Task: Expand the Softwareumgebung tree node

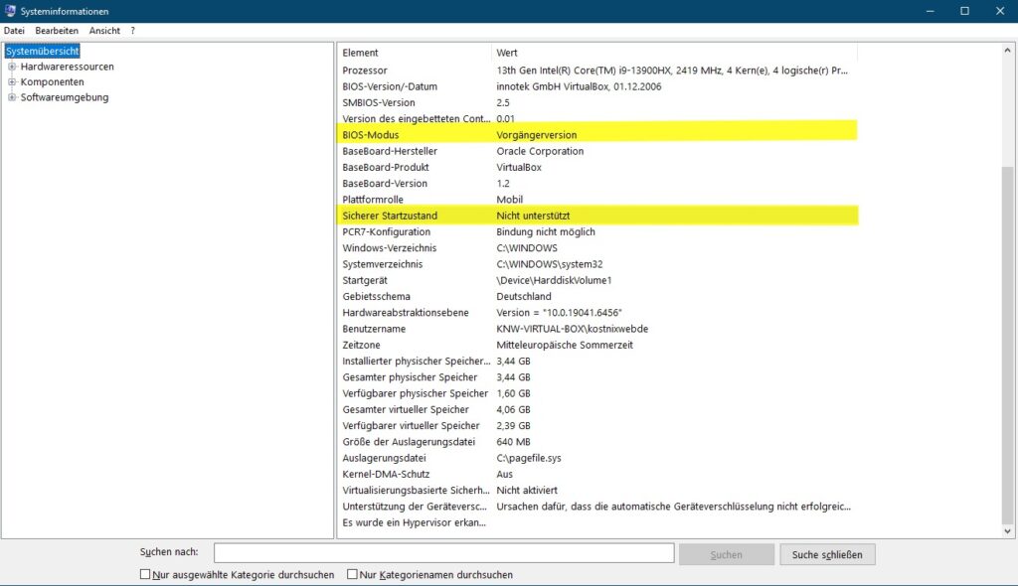Action: click(12, 97)
